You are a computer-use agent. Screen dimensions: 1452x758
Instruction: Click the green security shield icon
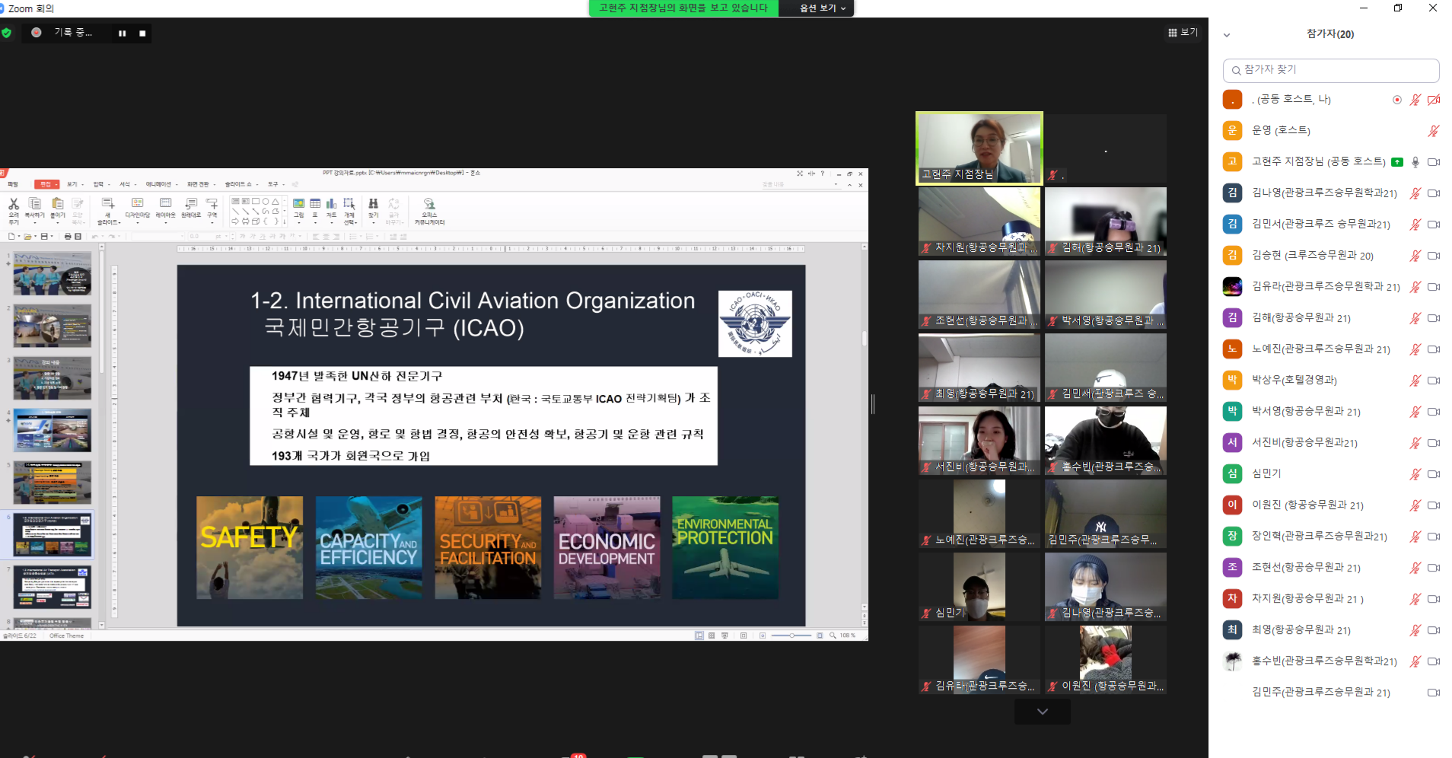(7, 33)
